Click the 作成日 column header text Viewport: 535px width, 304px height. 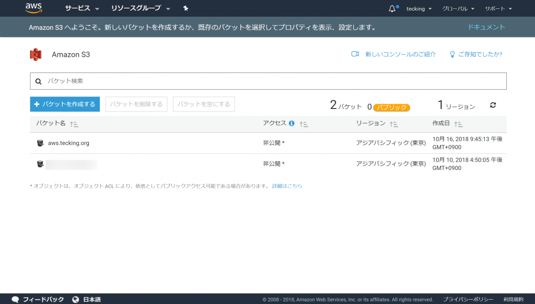click(441, 123)
